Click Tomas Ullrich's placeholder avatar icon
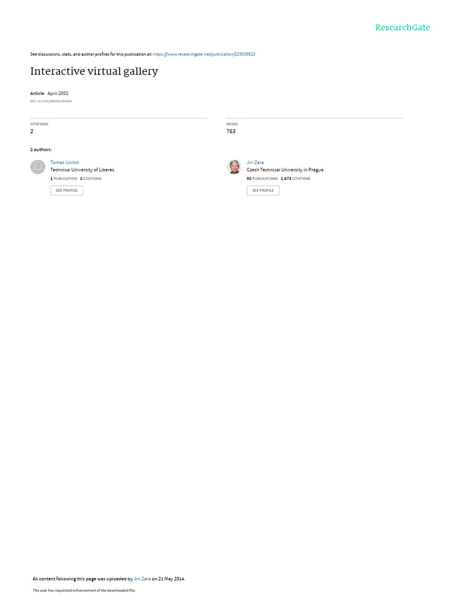Screen dimensions: 453x604 point(38,167)
